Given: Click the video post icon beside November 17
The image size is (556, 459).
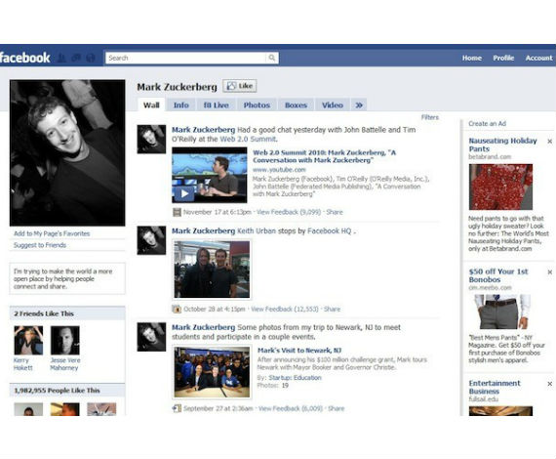Looking at the screenshot, I should pyautogui.click(x=177, y=212).
